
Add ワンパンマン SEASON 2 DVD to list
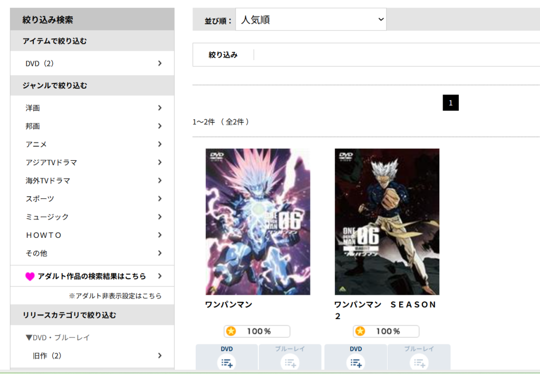click(x=356, y=358)
